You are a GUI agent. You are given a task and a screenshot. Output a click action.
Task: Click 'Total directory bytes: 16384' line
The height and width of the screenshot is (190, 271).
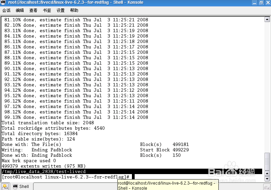coord(40,133)
